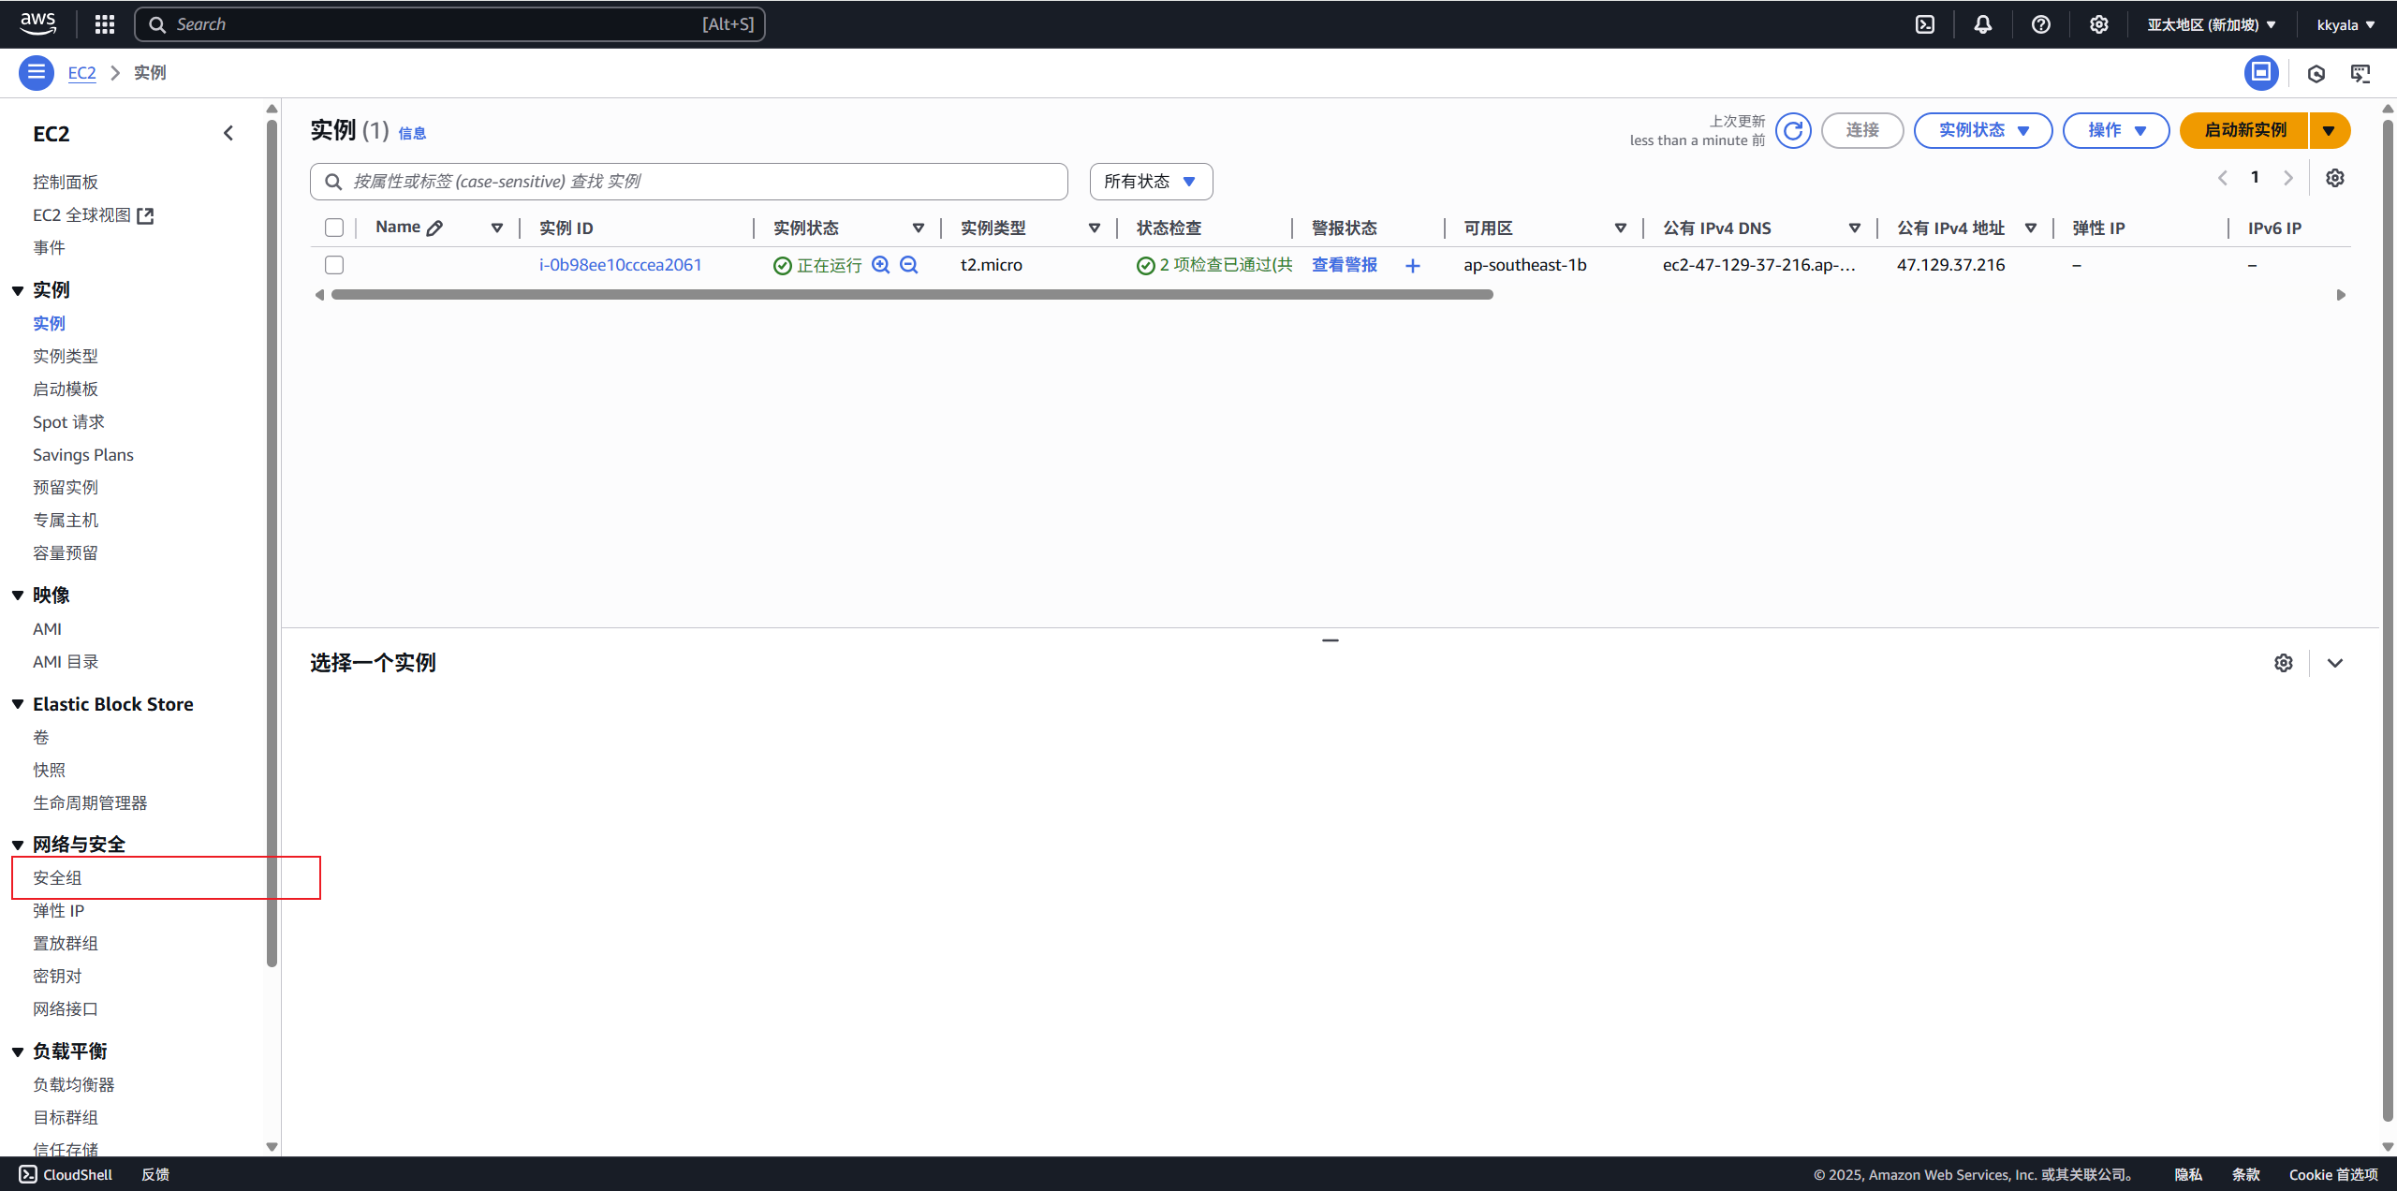2397x1191 pixels.
Task: Open the help question mark icon
Action: (2041, 24)
